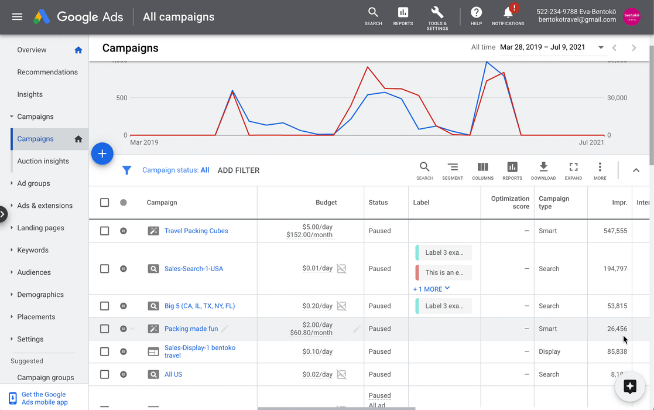
Task: Open the More three-dot menu
Action: click(x=600, y=171)
